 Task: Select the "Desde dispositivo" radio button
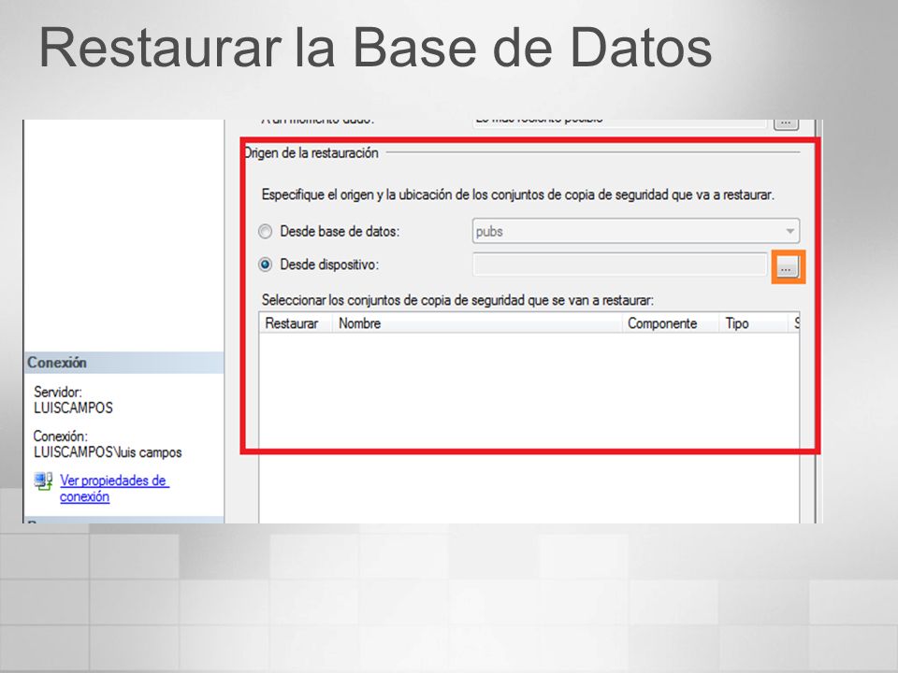[265, 265]
